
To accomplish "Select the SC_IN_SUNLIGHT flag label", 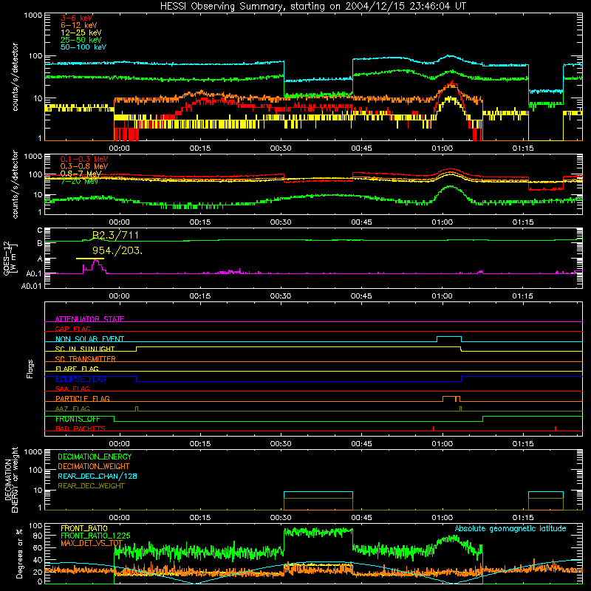I will 85,349.
